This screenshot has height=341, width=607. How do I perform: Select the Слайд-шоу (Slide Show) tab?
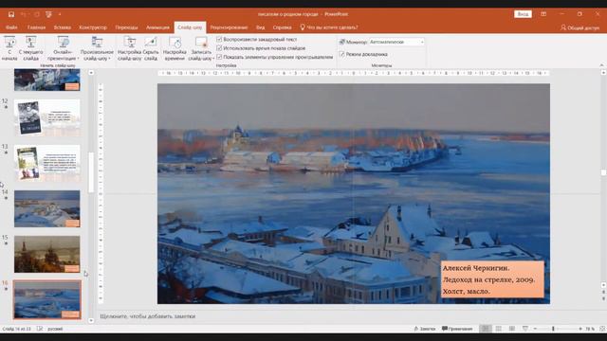(190, 27)
